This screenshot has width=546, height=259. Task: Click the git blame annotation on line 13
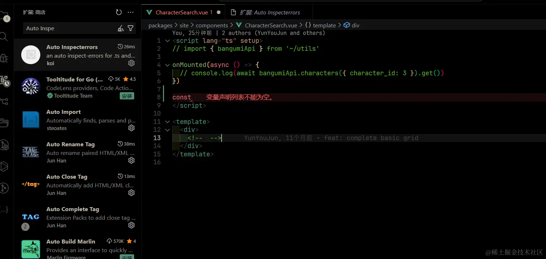click(x=331, y=138)
